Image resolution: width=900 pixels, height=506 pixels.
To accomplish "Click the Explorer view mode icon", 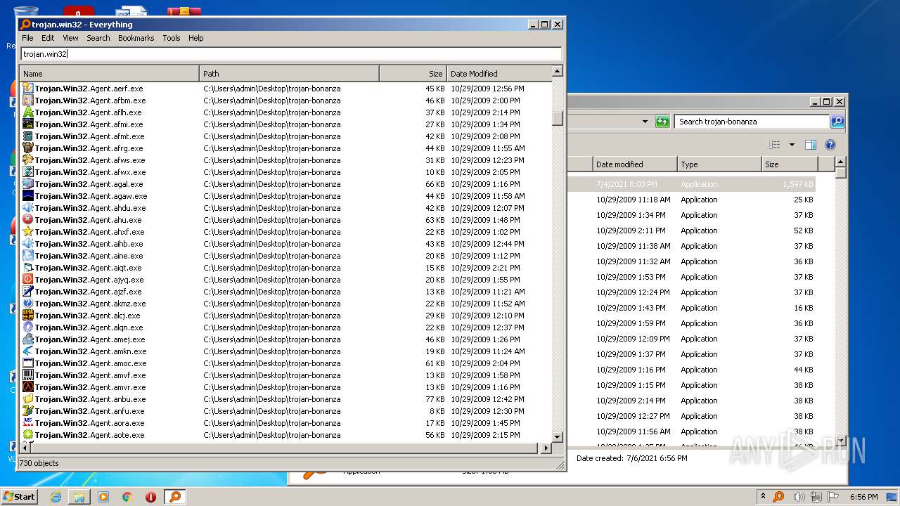I will tap(775, 145).
